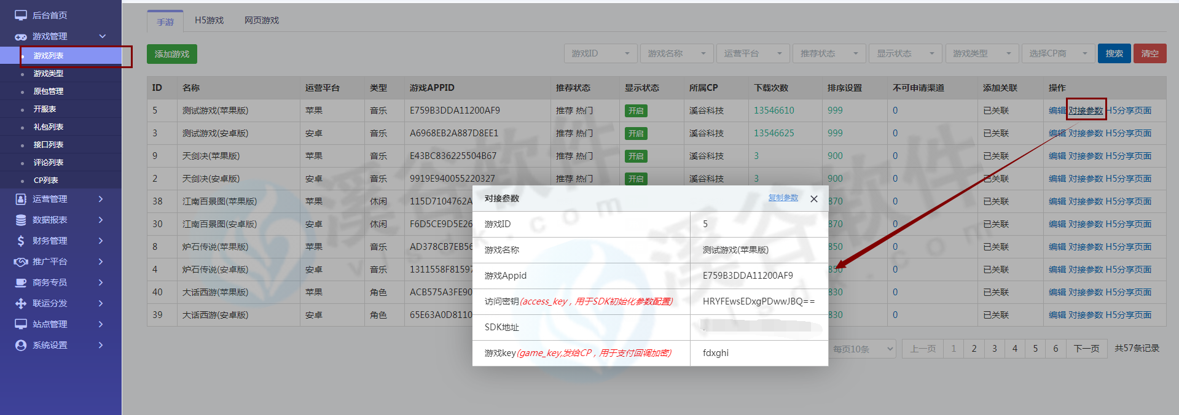1179x415 pixels.
Task: Click the 推广平台 handshake icon
Action: (21, 262)
